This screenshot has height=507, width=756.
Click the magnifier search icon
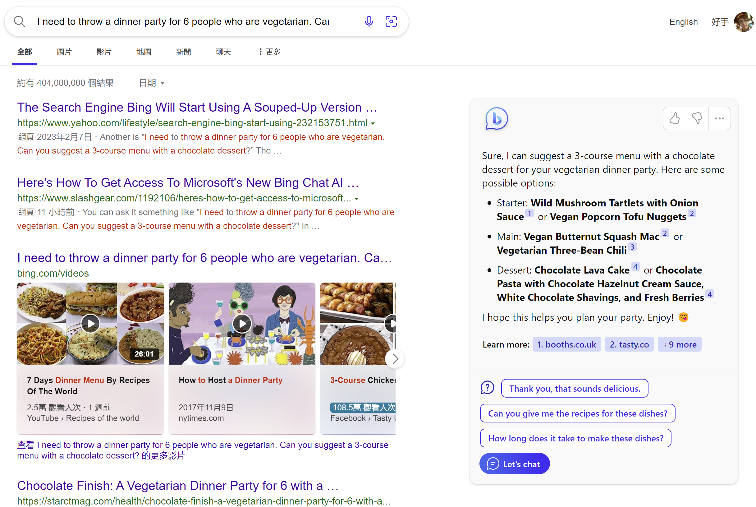(x=19, y=21)
